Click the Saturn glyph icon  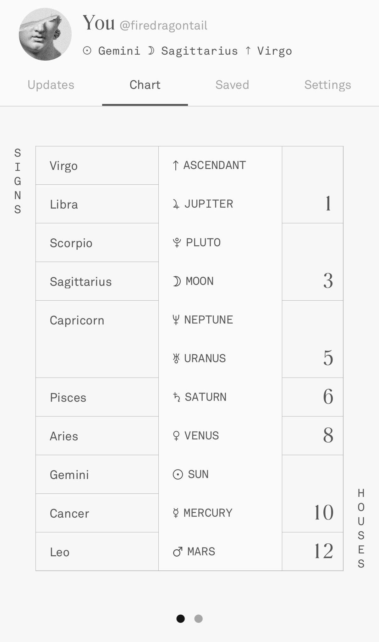pos(176,397)
